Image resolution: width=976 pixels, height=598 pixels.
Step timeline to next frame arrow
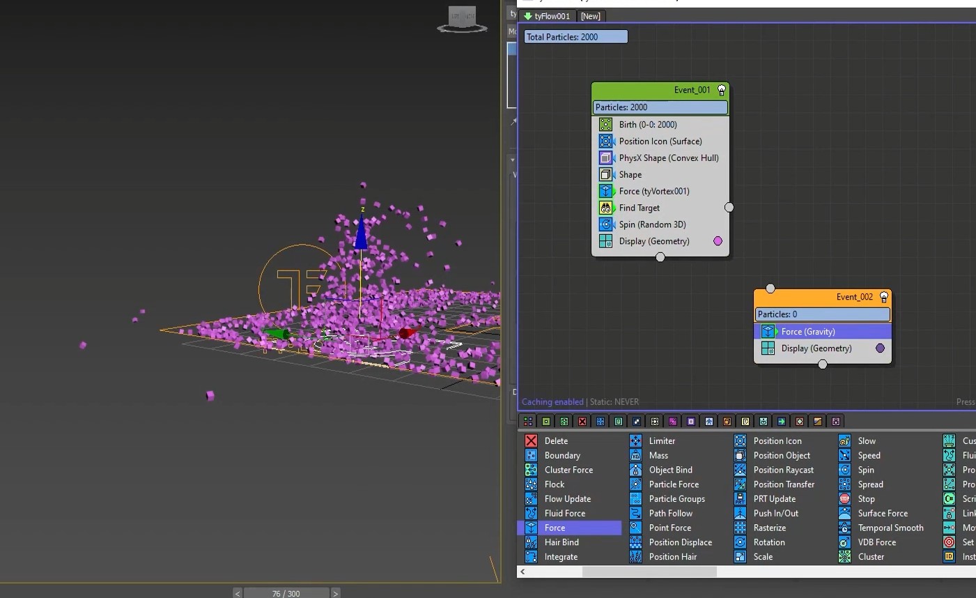tap(336, 593)
